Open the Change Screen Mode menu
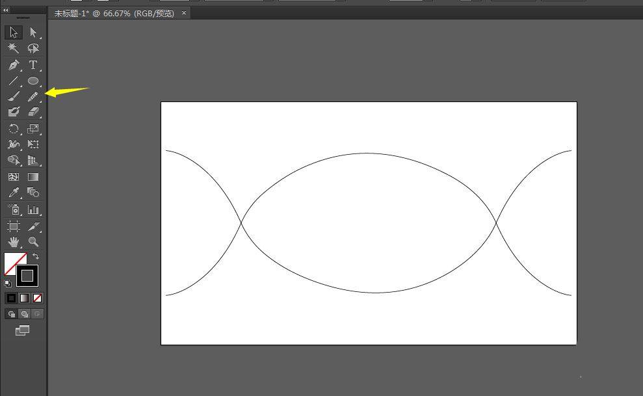The width and height of the screenshot is (643, 396). pos(23,331)
